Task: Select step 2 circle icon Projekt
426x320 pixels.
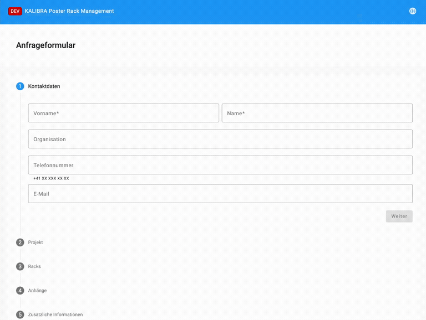Action: 20,242
